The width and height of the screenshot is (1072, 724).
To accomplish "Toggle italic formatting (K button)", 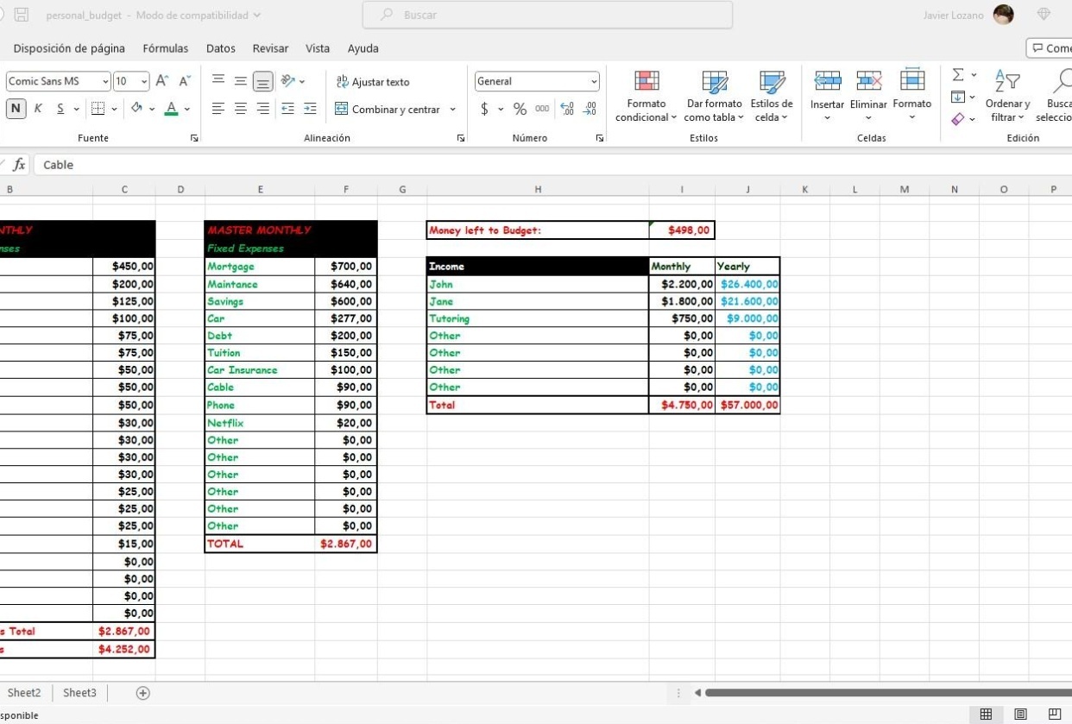I will (x=38, y=109).
